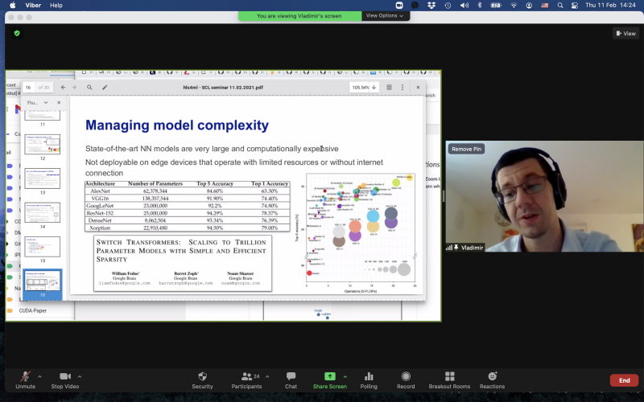Image resolution: width=644 pixels, height=402 pixels.
Task: Click the date and time display
Action: [x=610, y=6]
